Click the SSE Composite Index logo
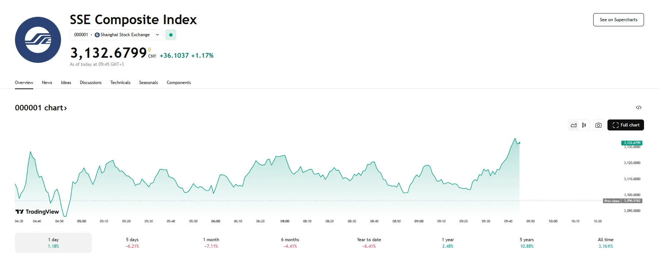This screenshot has height=262, width=659. [38, 40]
